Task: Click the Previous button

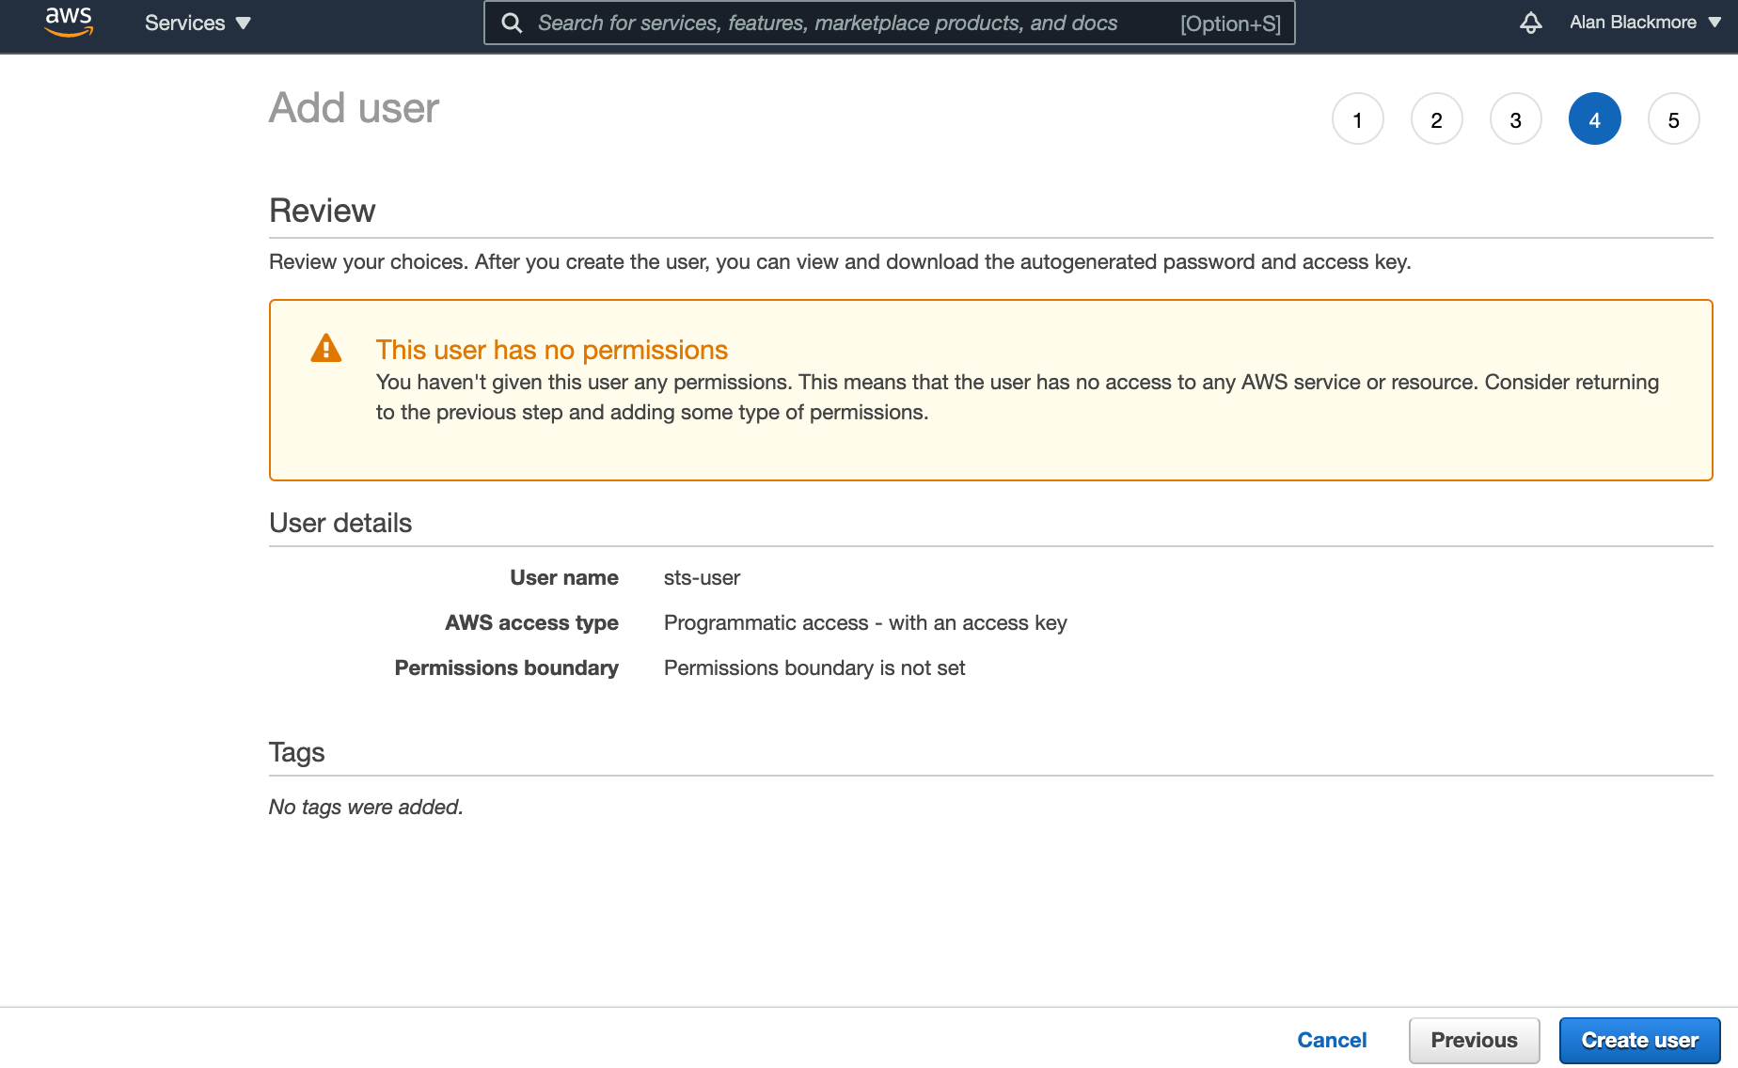Action: (x=1474, y=1040)
